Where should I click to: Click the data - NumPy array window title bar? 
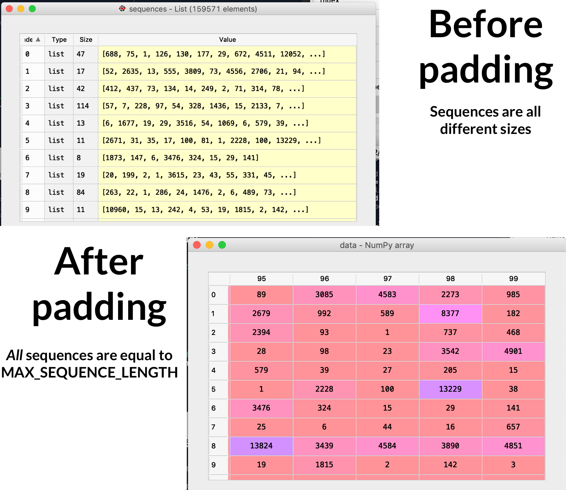[377, 245]
